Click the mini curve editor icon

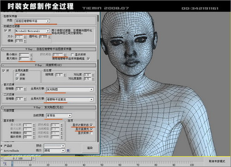point(5,164)
